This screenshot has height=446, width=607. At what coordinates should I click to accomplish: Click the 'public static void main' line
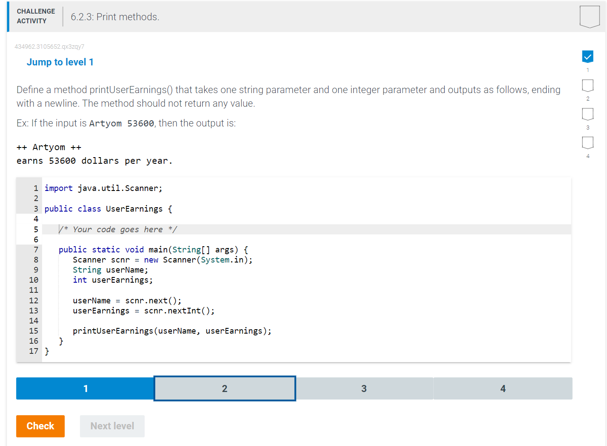point(154,250)
